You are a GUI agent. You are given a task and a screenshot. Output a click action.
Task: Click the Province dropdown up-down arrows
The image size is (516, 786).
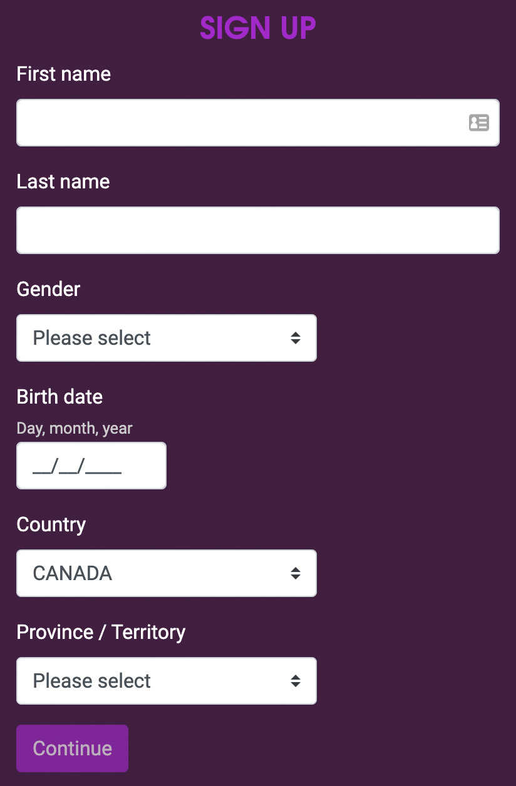coord(296,681)
